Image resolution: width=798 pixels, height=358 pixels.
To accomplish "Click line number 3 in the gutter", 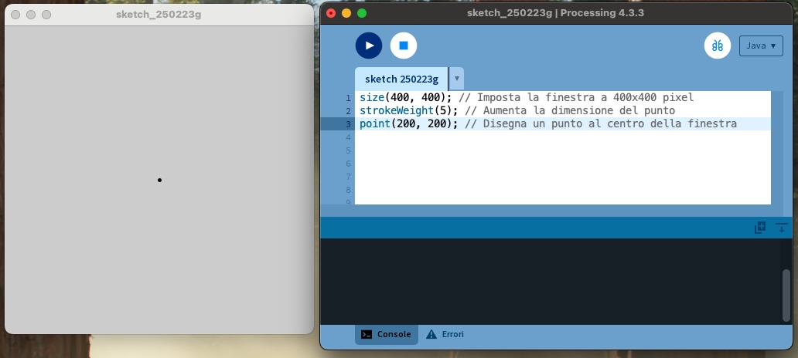I will 348,124.
